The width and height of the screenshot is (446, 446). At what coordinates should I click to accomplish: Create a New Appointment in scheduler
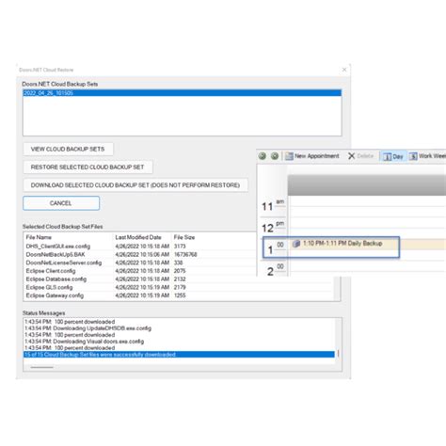(x=312, y=156)
